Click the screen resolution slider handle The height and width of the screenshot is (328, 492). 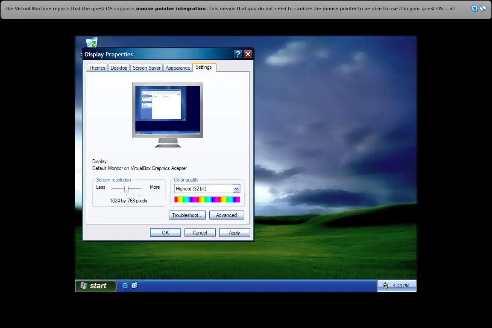(x=126, y=189)
